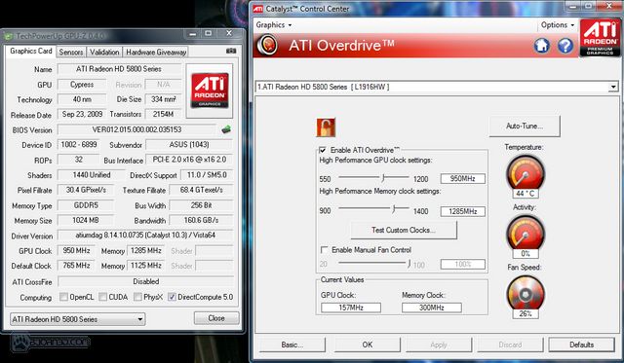Click the Apply button in Catalyst
This screenshot has height=363, width=624.
tap(439, 345)
